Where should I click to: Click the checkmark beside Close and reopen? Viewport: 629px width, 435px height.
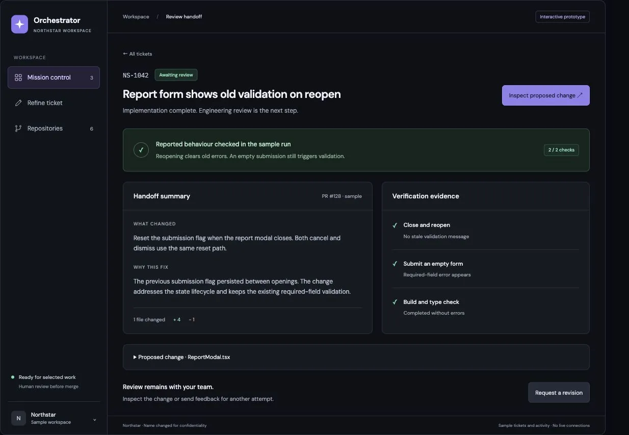point(395,225)
